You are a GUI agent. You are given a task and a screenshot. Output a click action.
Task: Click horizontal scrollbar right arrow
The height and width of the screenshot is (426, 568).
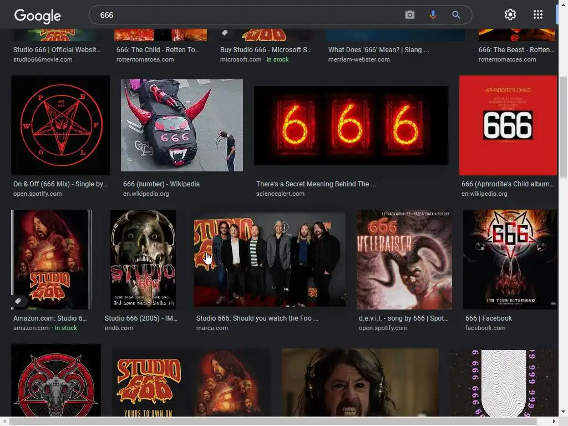click(554, 422)
